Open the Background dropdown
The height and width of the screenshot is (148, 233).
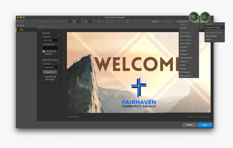183,22
